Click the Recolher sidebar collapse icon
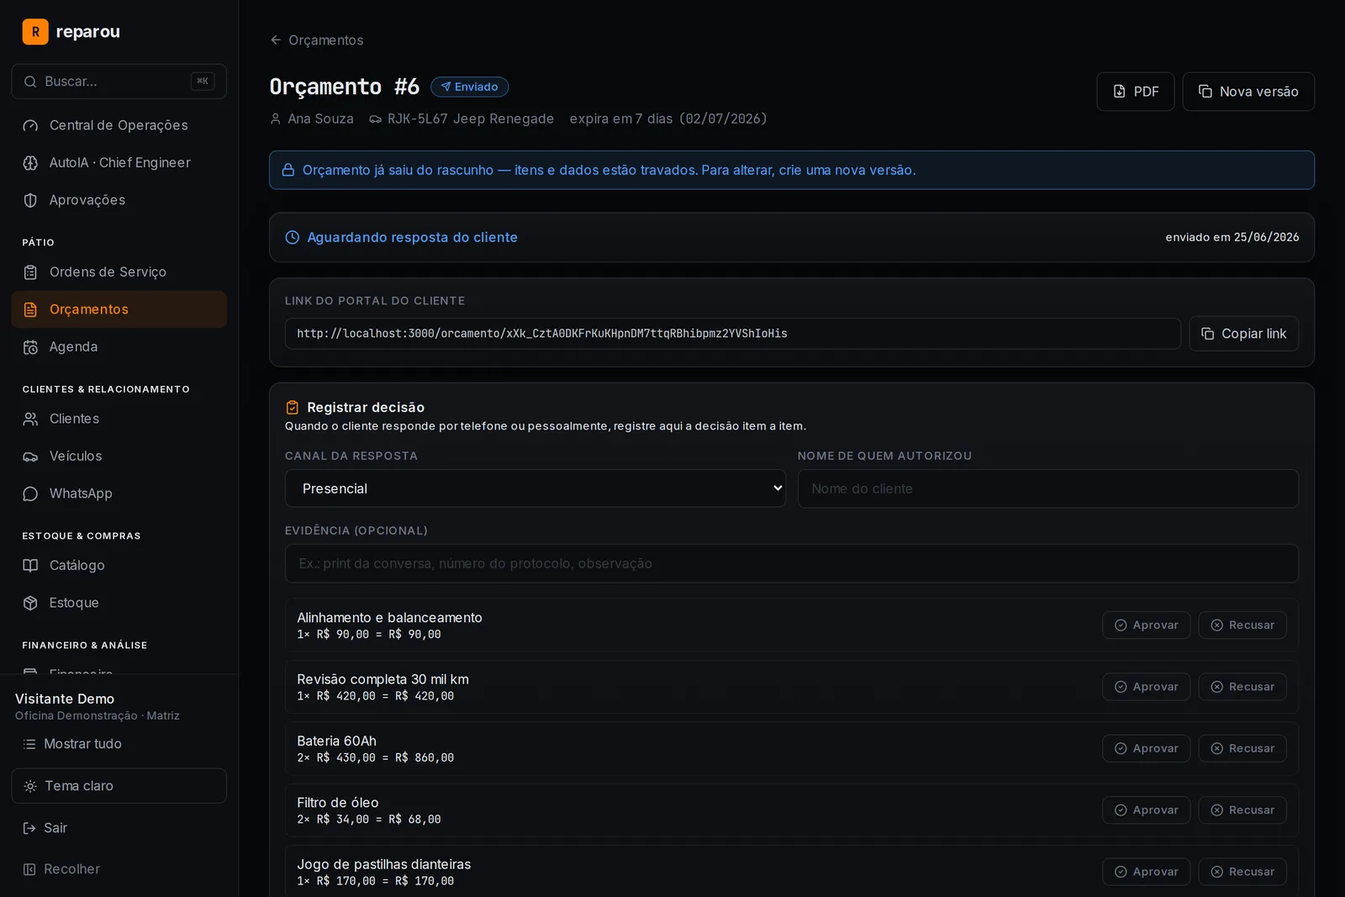1345x897 pixels. (x=29, y=869)
